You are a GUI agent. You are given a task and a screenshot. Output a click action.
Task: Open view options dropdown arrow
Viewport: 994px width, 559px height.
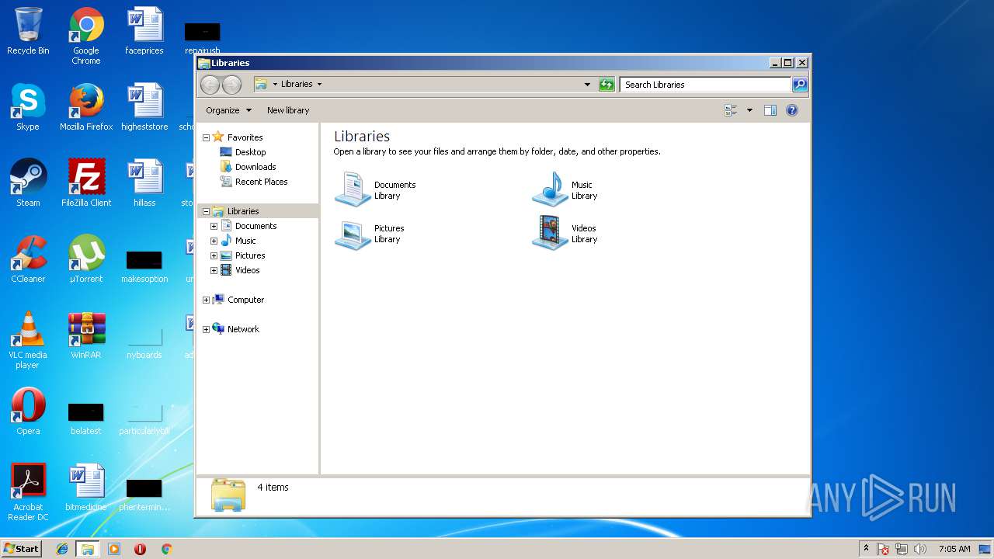749,110
